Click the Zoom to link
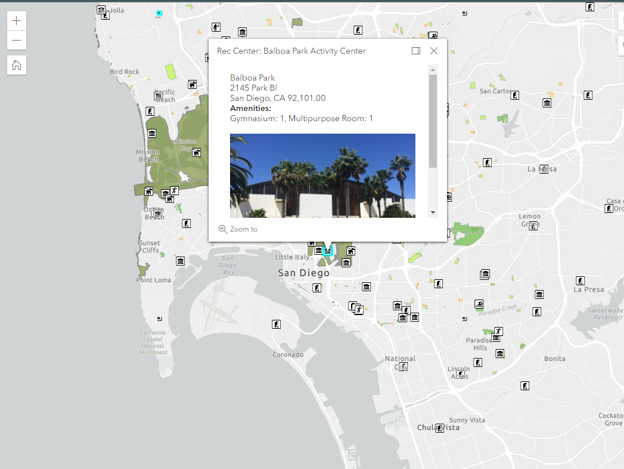This screenshot has width=624, height=469. [237, 229]
